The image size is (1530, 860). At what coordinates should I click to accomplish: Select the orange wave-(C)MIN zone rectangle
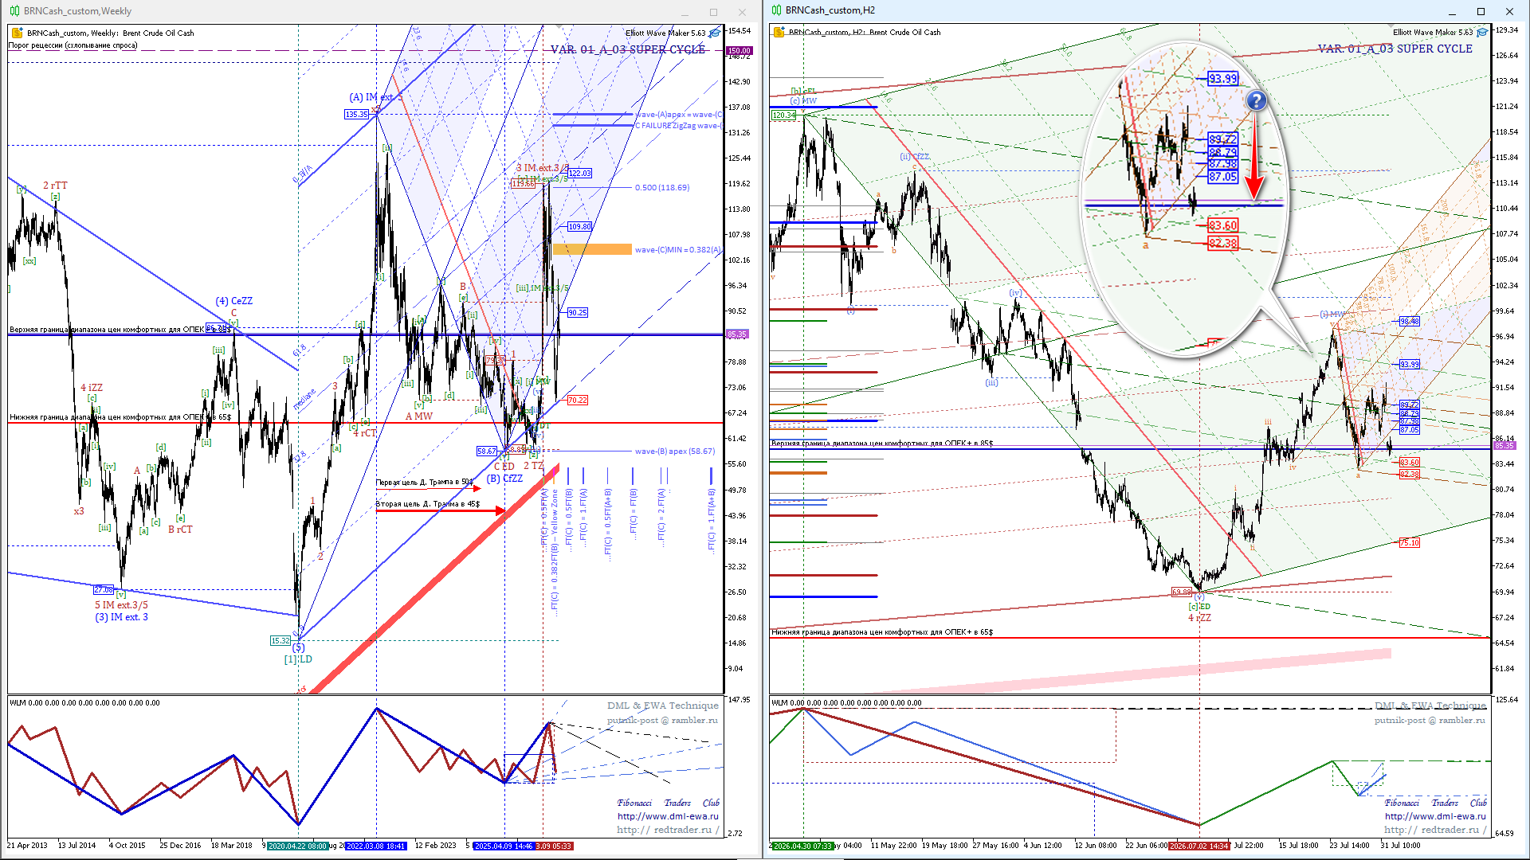click(592, 249)
